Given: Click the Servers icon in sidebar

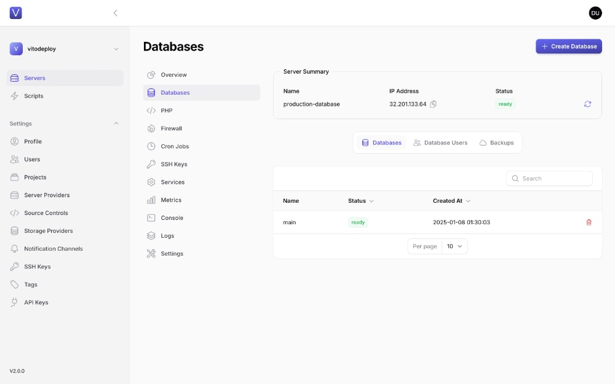Looking at the screenshot, I should click(x=15, y=78).
